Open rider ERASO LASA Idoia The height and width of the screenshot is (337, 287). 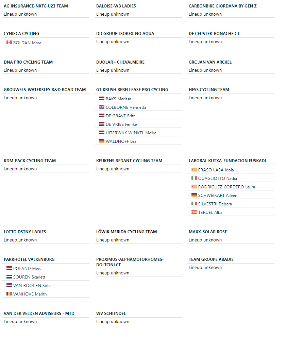216,170
